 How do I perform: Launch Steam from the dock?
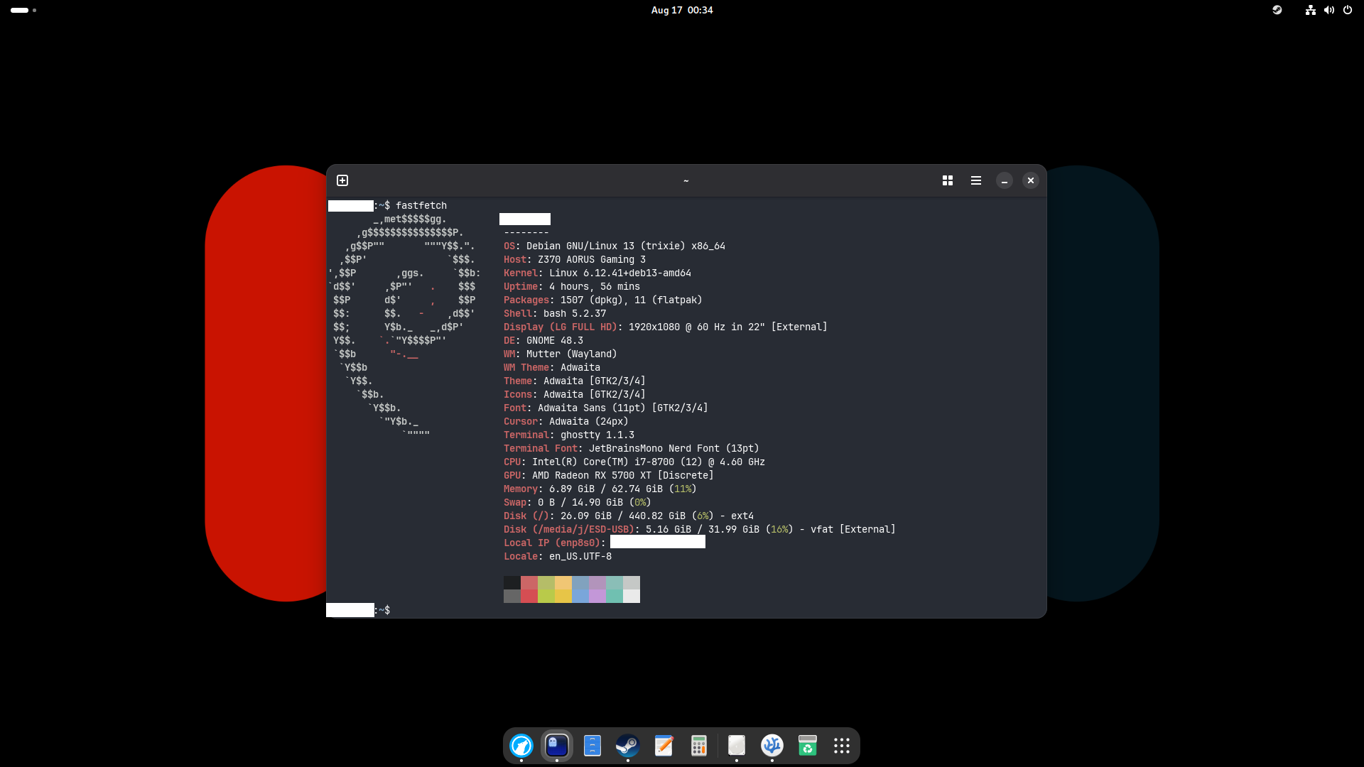click(628, 746)
